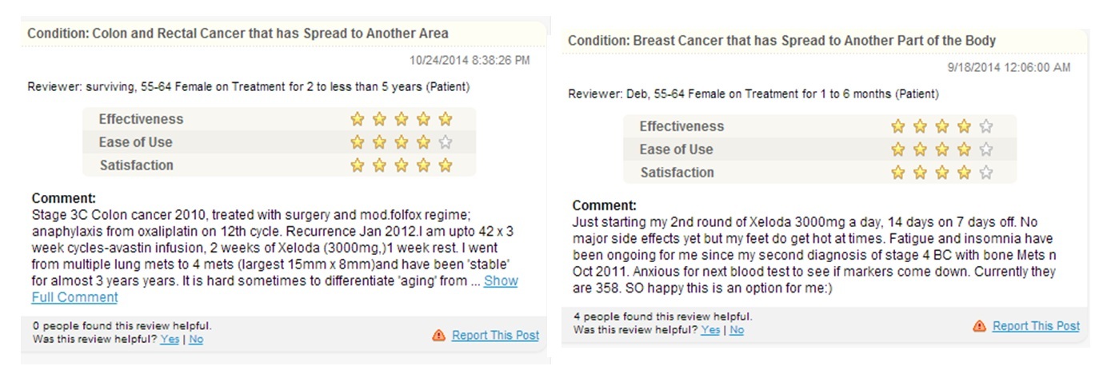The height and width of the screenshot is (366, 1099).
Task: Click the Colon and Rectal Cancer condition heading
Action: 238,34
